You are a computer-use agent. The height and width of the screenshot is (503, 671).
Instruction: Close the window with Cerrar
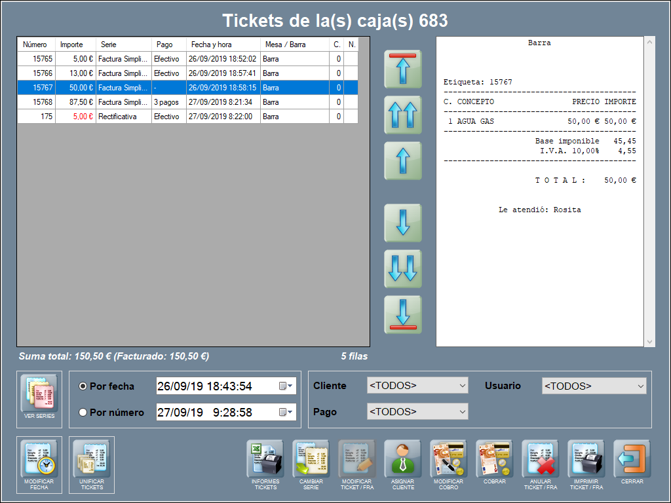(632, 458)
